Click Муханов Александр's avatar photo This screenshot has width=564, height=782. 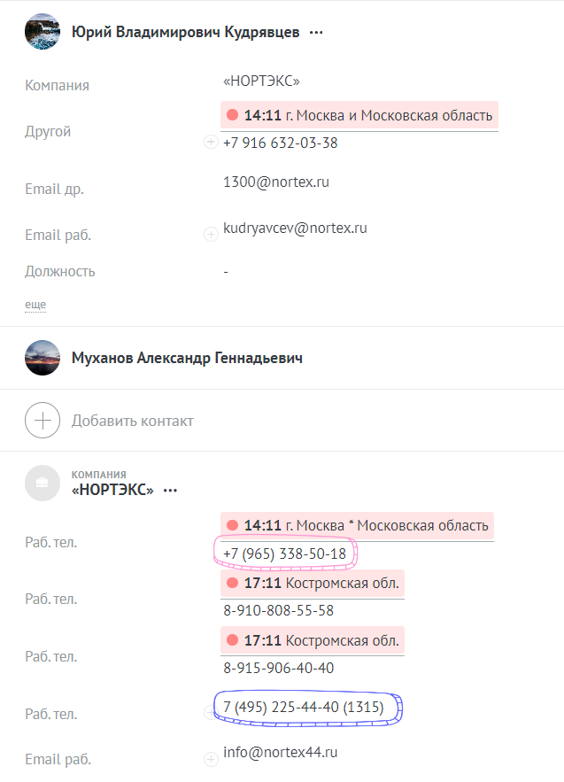click(x=42, y=358)
